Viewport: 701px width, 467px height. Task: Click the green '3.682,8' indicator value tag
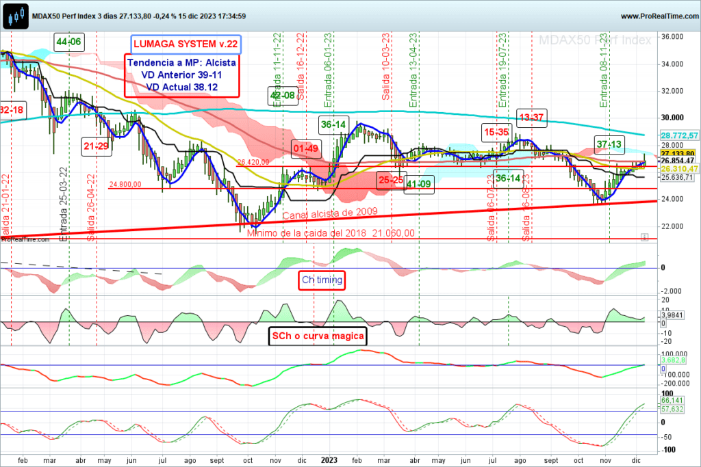pyautogui.click(x=673, y=360)
